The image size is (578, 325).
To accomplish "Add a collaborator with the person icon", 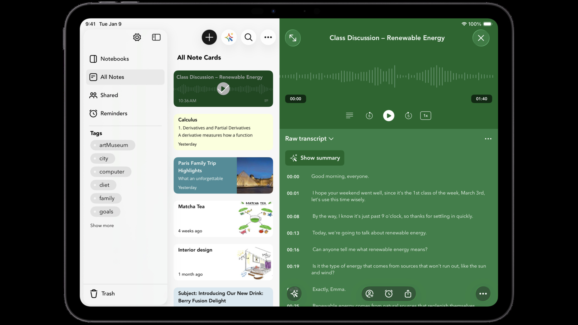I will (x=369, y=294).
